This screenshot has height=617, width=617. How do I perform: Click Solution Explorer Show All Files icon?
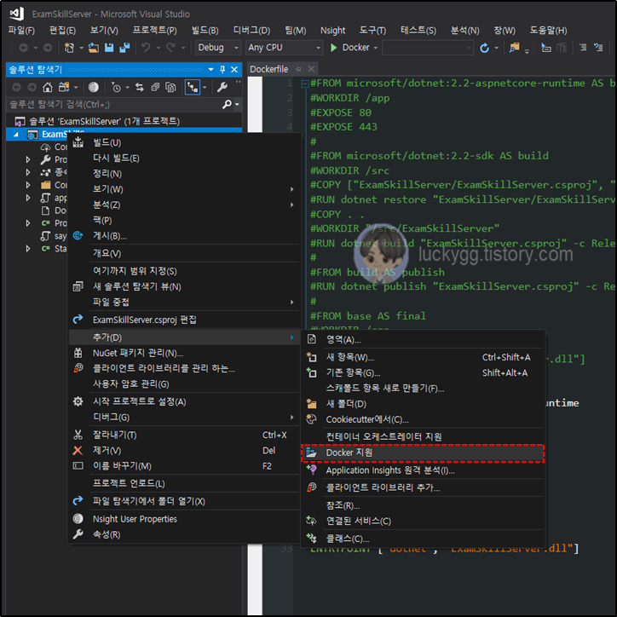point(170,87)
